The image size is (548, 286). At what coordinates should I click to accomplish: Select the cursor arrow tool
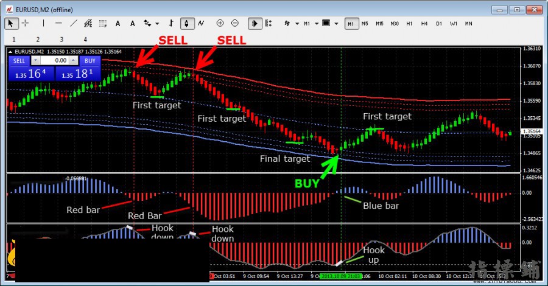[x=11, y=23]
